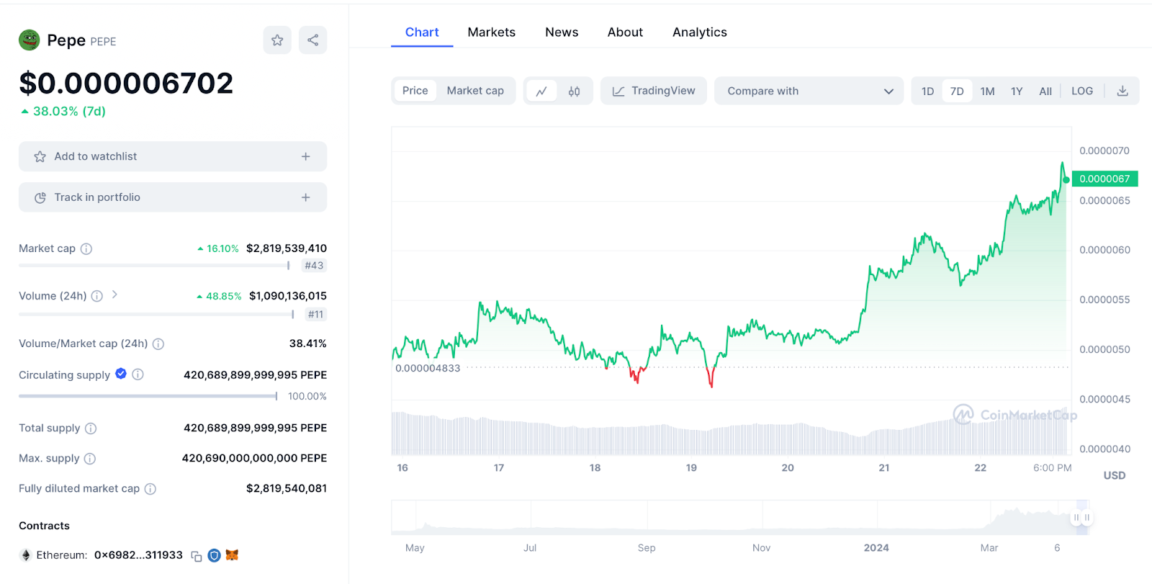Click the pie chart icon in Track in portfolio
Viewport: 1152px width, 584px height.
pos(40,197)
